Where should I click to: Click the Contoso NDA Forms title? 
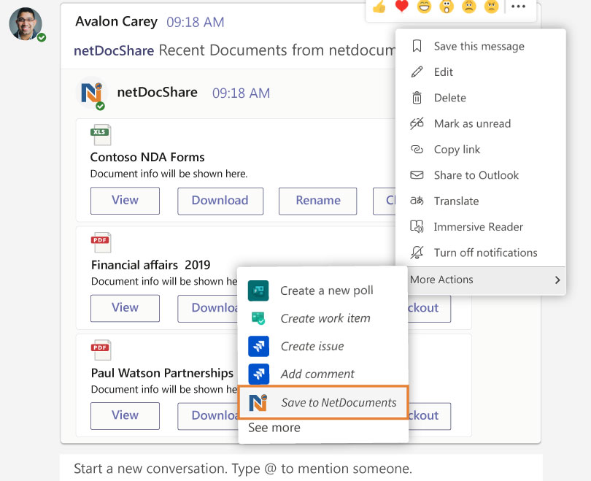click(x=147, y=157)
